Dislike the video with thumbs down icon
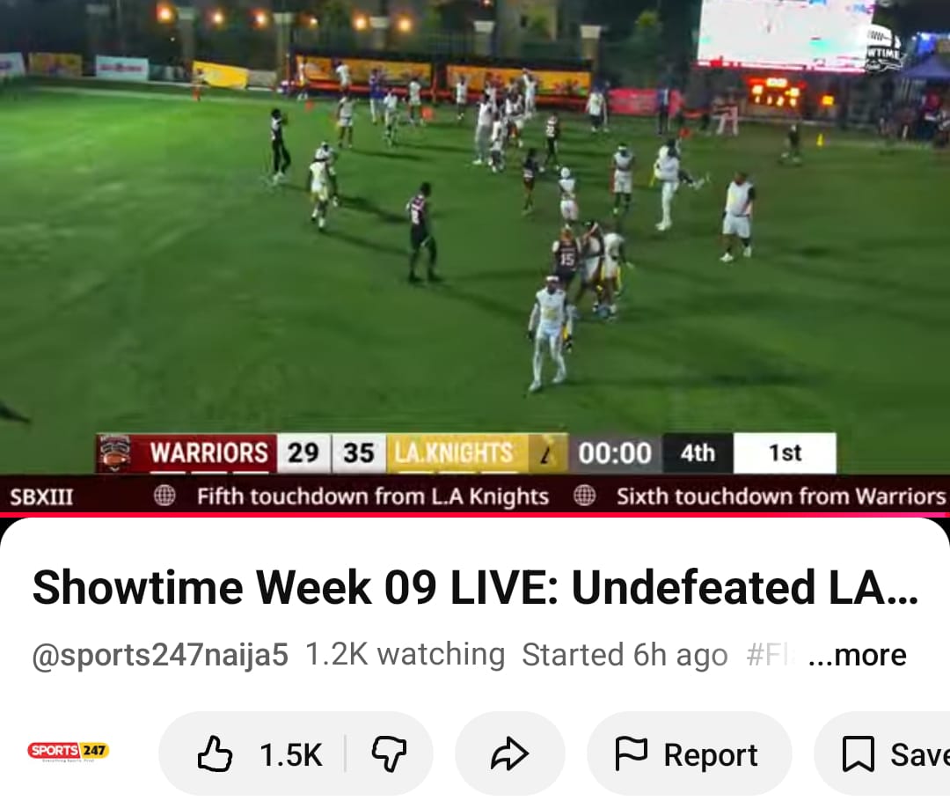The height and width of the screenshot is (801, 950). pos(389,753)
